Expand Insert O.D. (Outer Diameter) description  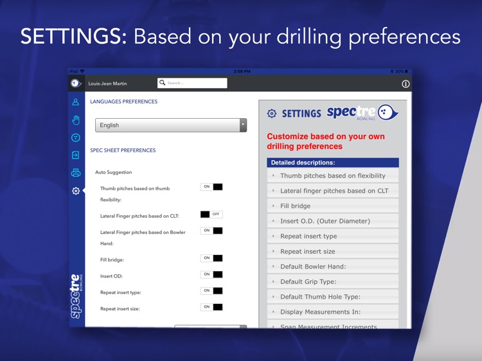pyautogui.click(x=333, y=221)
